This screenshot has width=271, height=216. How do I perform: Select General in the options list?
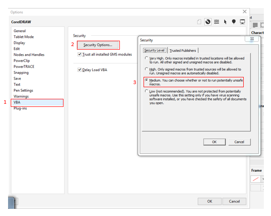coord(20,31)
